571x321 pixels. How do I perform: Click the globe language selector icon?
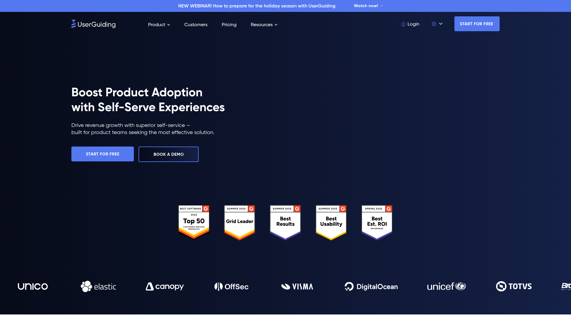(434, 24)
